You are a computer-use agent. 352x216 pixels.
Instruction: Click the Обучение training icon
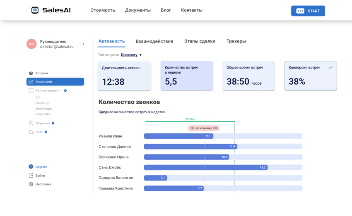[31, 123]
